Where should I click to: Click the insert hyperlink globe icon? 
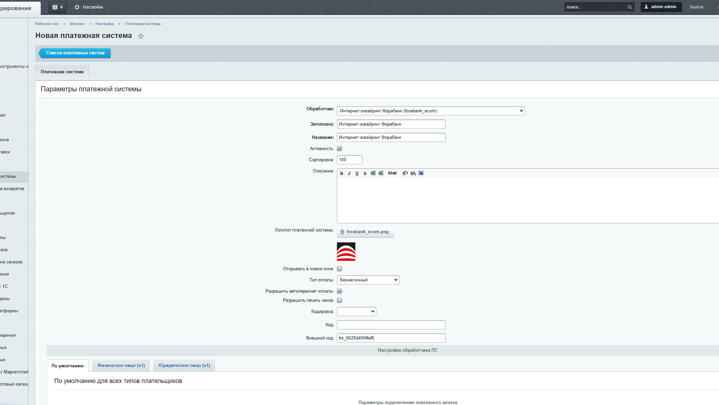click(x=373, y=173)
